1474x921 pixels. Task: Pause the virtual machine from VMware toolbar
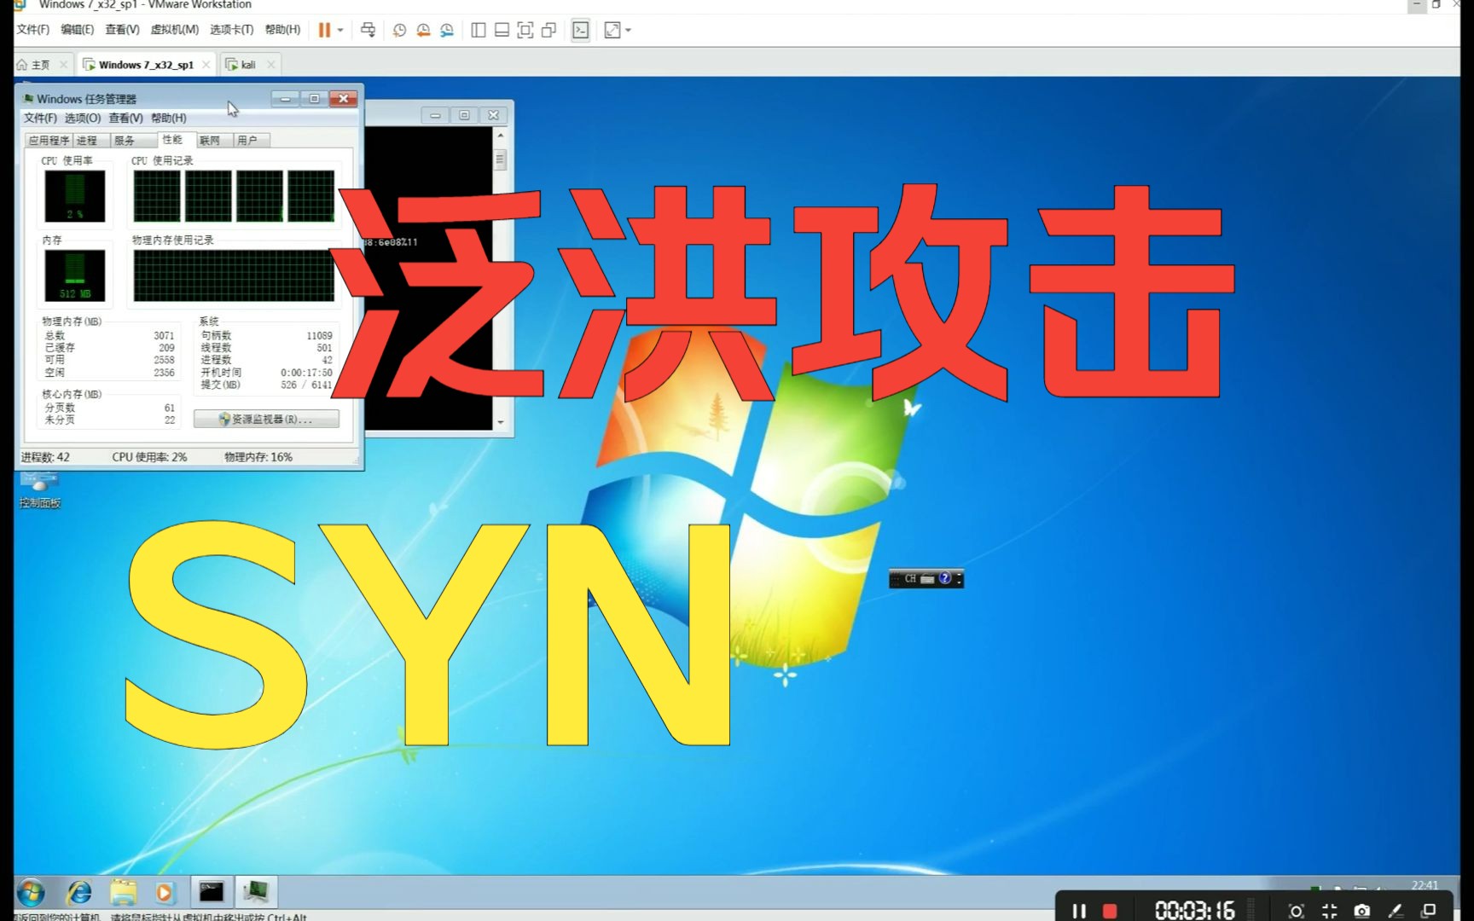click(x=324, y=30)
